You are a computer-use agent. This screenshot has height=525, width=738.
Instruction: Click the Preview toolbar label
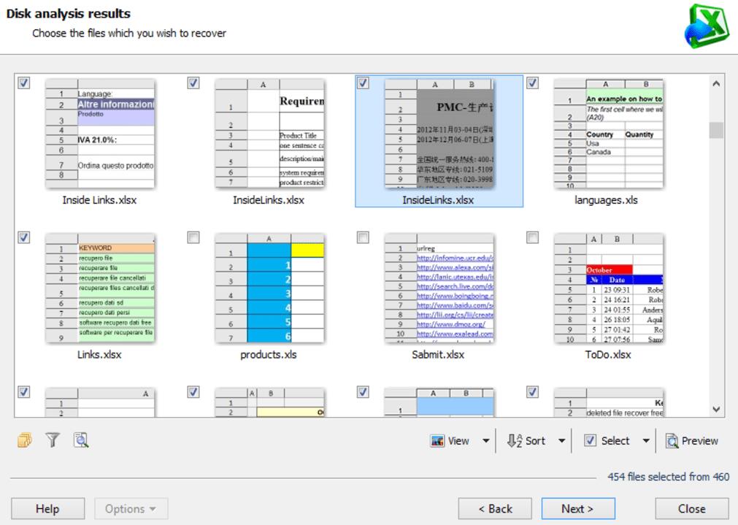click(x=700, y=441)
